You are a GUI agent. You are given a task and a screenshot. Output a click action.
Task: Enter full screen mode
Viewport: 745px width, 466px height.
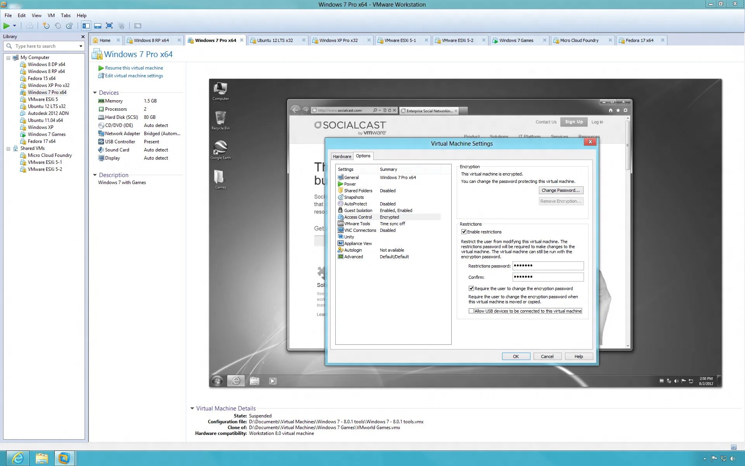[109, 26]
